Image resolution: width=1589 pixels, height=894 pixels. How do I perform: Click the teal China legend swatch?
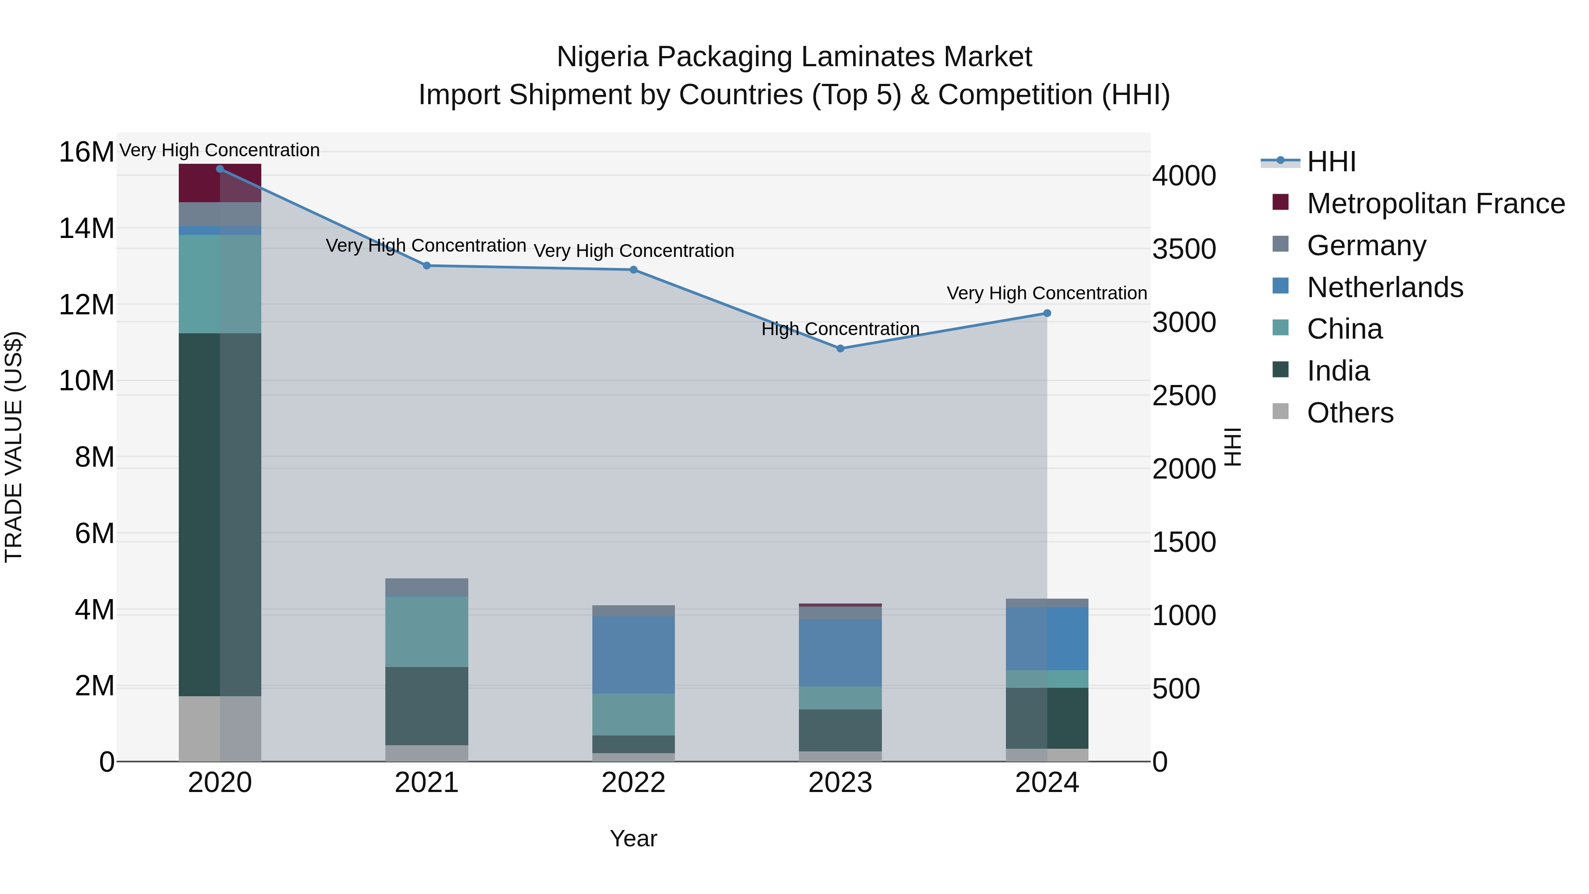1280,328
